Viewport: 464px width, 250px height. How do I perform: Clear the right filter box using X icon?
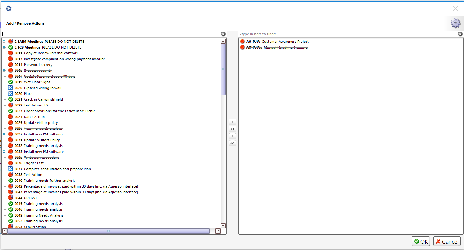click(x=460, y=34)
